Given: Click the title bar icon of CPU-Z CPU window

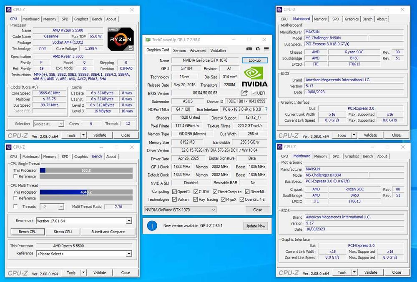Looking at the screenshot, I should 9,10.
